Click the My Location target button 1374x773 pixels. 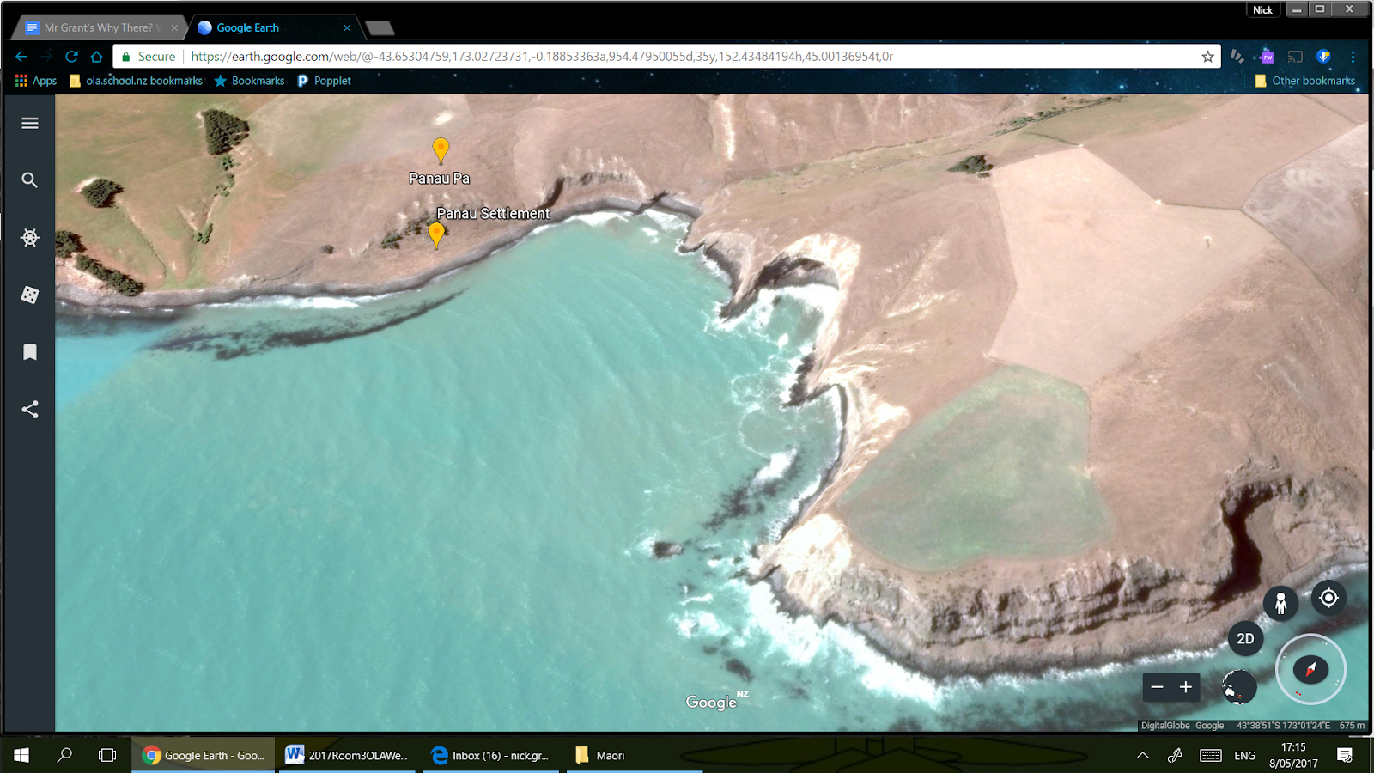[x=1328, y=598]
